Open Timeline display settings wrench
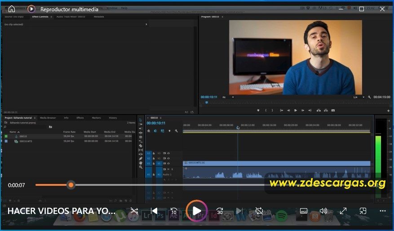 coord(177,131)
